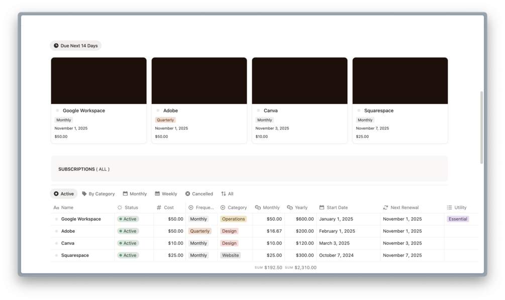
Task: Open Adobe page from table
Action: [68, 231]
